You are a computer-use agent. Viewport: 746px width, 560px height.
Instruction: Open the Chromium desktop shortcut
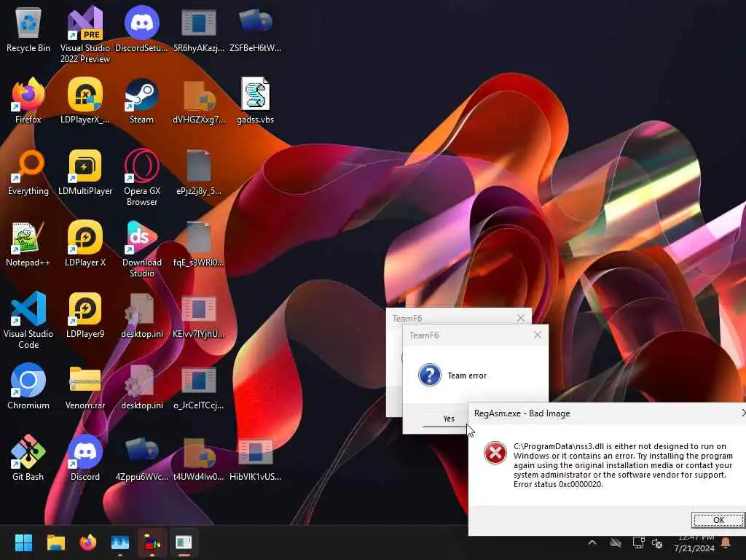[28, 386]
